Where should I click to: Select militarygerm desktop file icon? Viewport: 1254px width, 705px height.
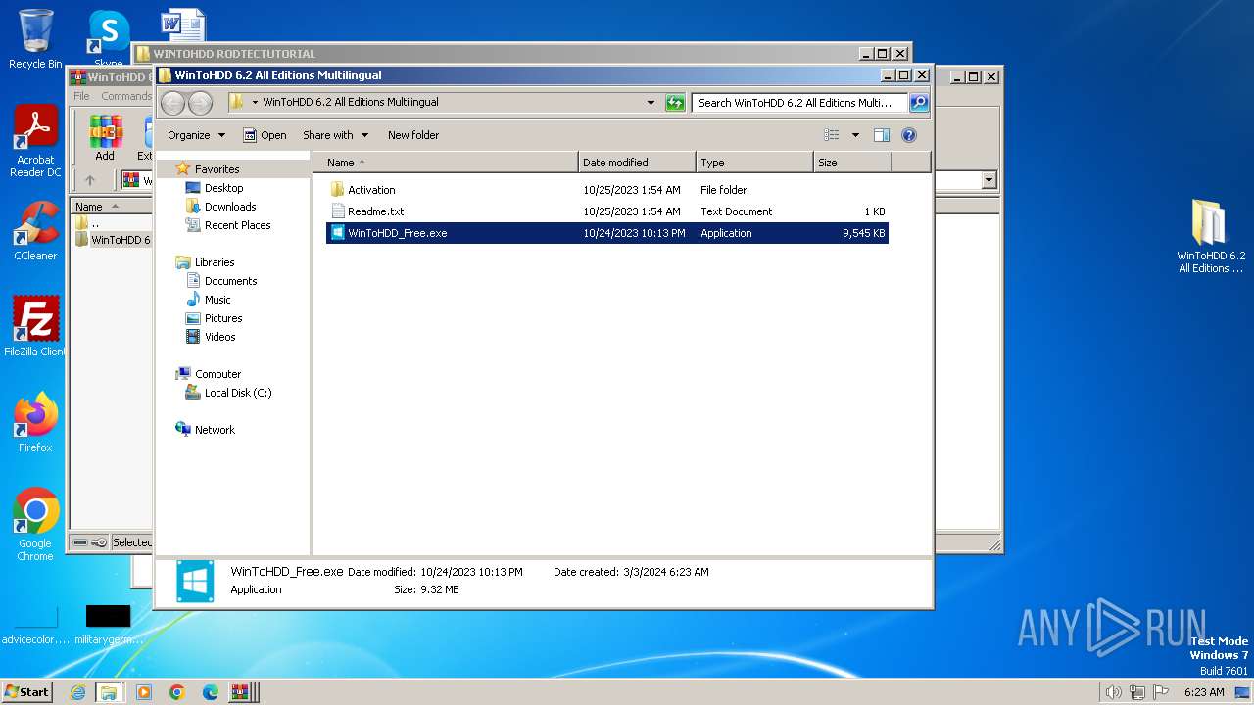click(108, 624)
